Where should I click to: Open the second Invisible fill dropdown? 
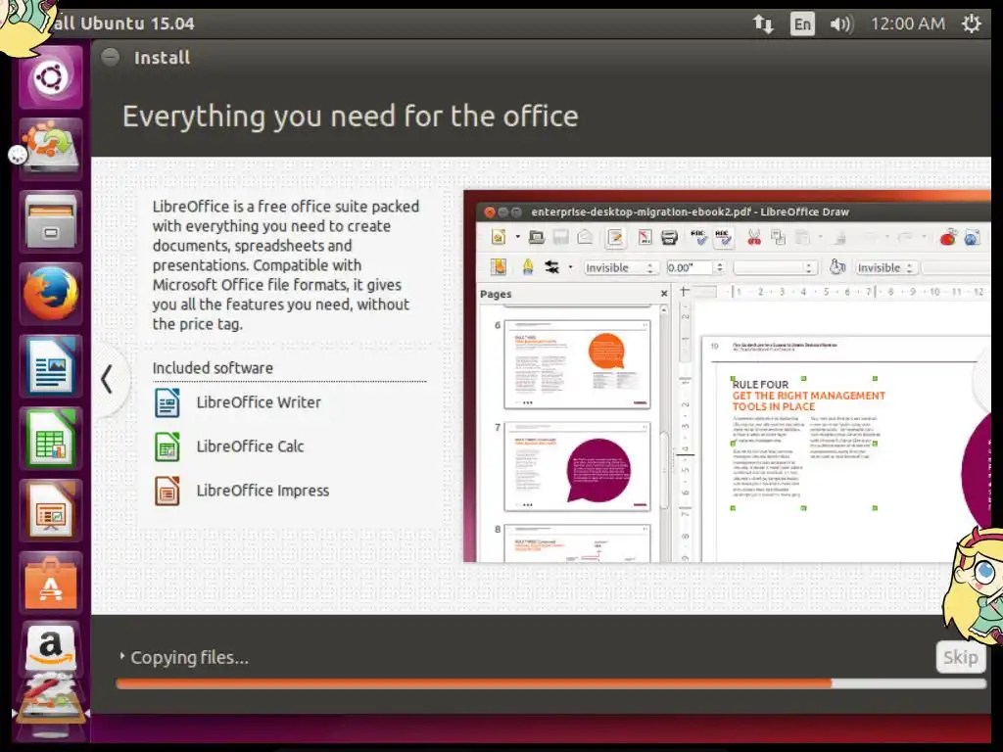[886, 267]
